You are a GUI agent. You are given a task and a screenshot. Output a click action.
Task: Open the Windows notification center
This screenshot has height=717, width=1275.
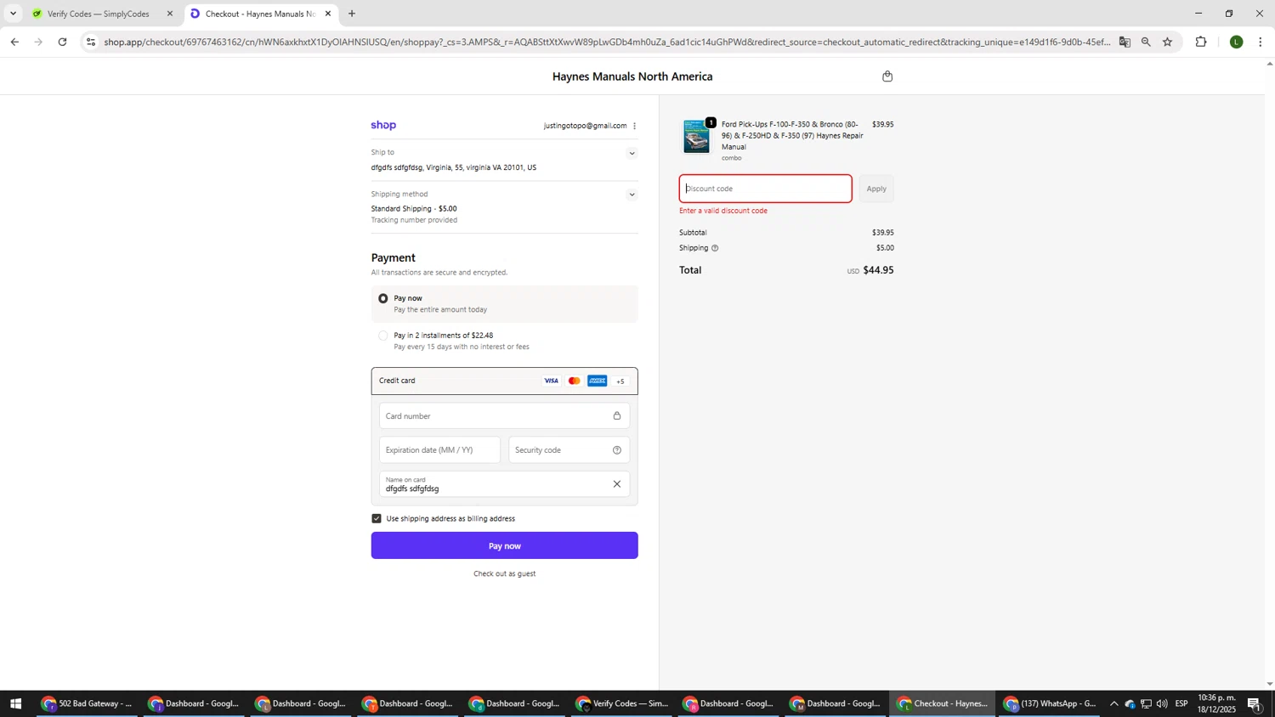click(x=1255, y=703)
